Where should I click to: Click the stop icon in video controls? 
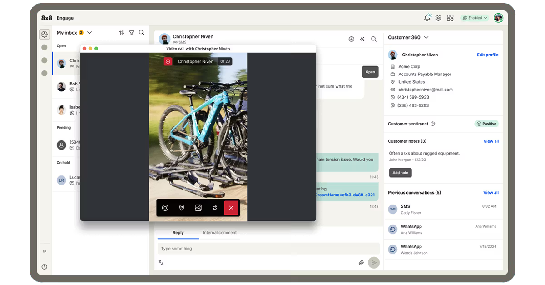(x=165, y=208)
